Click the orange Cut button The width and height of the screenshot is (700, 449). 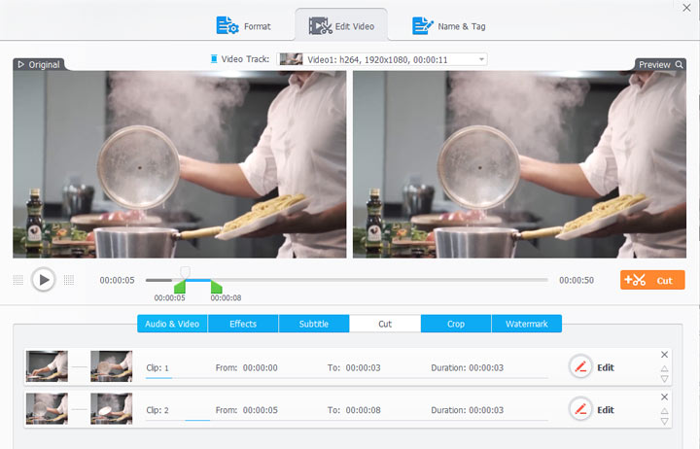click(652, 280)
